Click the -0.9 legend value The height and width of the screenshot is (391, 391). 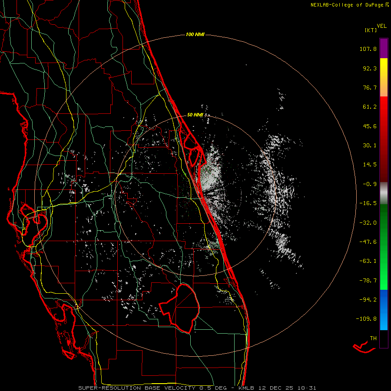point(370,184)
